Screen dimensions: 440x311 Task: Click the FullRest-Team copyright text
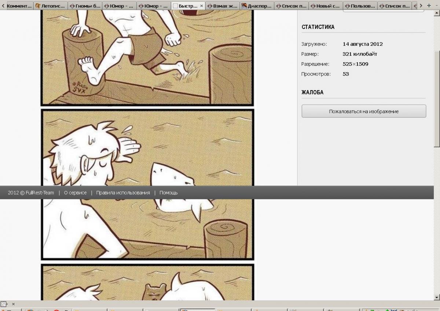31,193
